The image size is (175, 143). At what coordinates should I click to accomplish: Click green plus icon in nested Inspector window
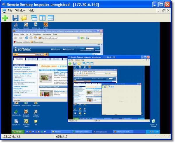click(70, 64)
